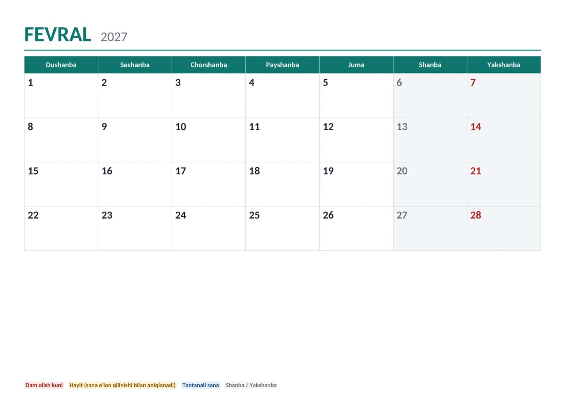This screenshot has width=565, height=399.
Task: Click the Dam olish kuni legend label
Action: click(44, 385)
